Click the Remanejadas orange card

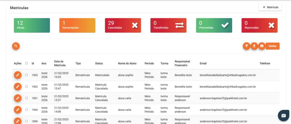[x=77, y=25]
